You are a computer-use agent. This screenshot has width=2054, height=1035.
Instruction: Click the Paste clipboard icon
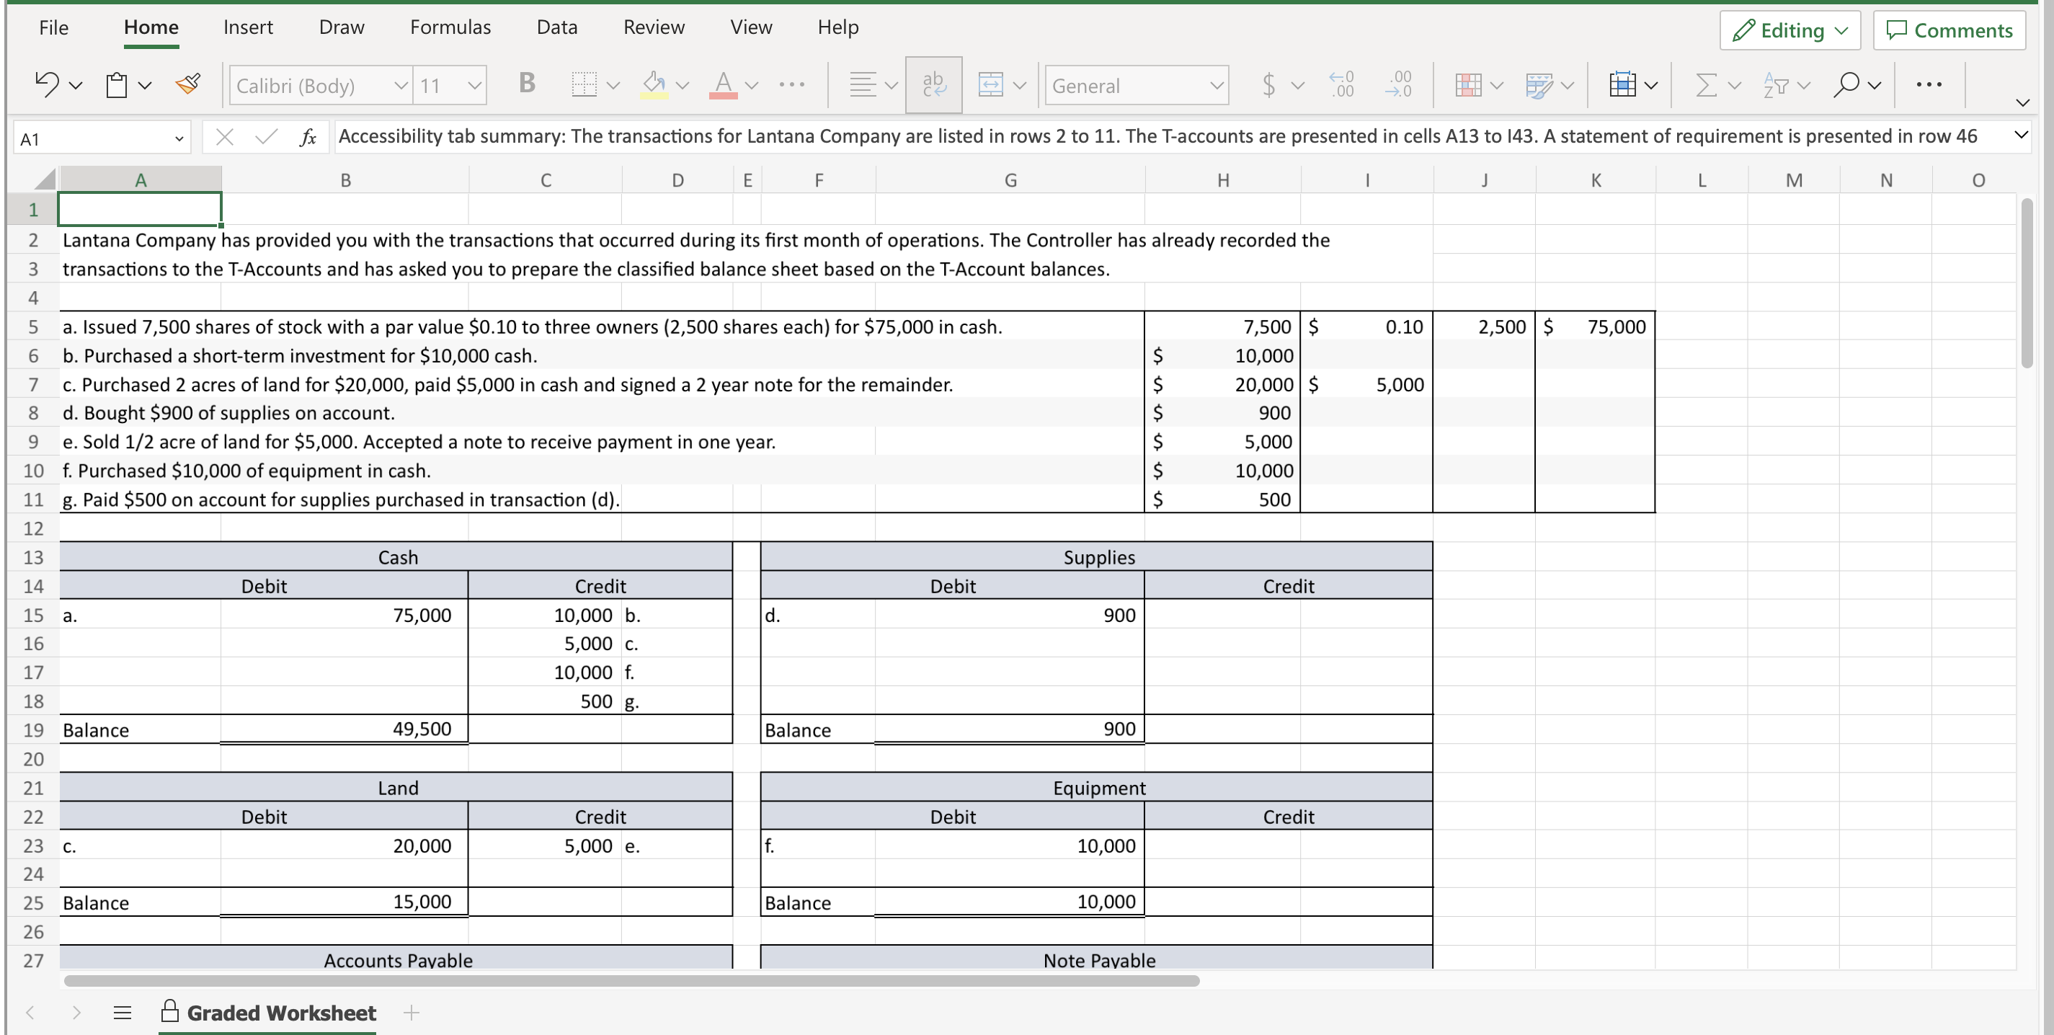(x=117, y=84)
